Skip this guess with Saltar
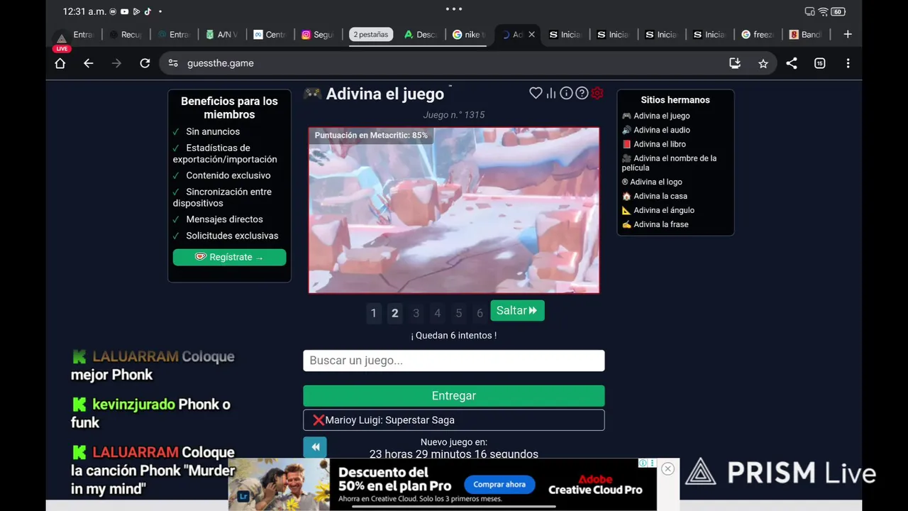The height and width of the screenshot is (511, 908). pyautogui.click(x=517, y=310)
